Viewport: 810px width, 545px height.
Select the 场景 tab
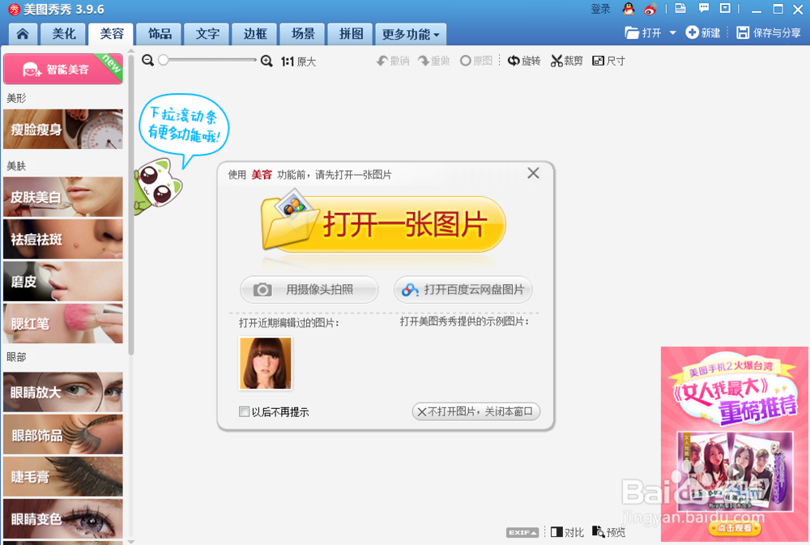303,34
